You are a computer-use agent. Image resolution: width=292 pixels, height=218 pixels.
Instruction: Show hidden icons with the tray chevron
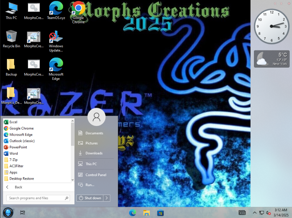255,213
